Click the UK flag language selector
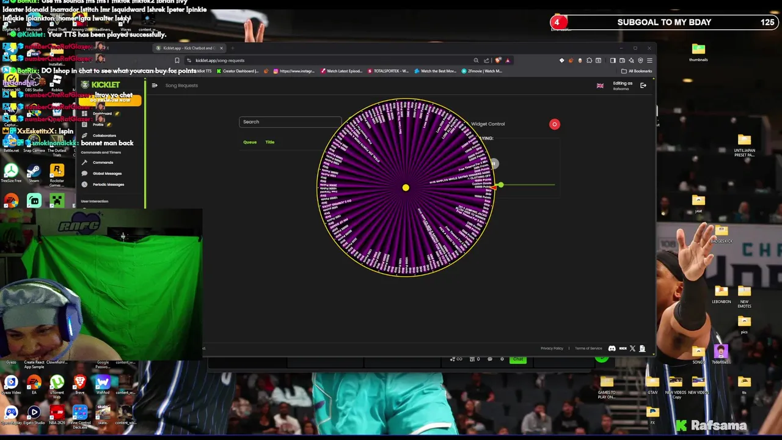This screenshot has height=440, width=782. pos(600,86)
